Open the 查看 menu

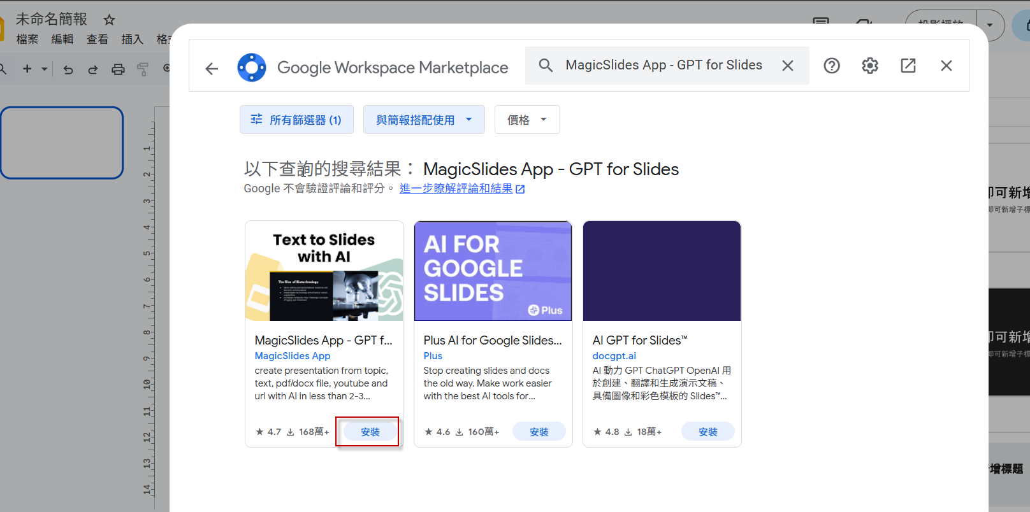pos(98,39)
